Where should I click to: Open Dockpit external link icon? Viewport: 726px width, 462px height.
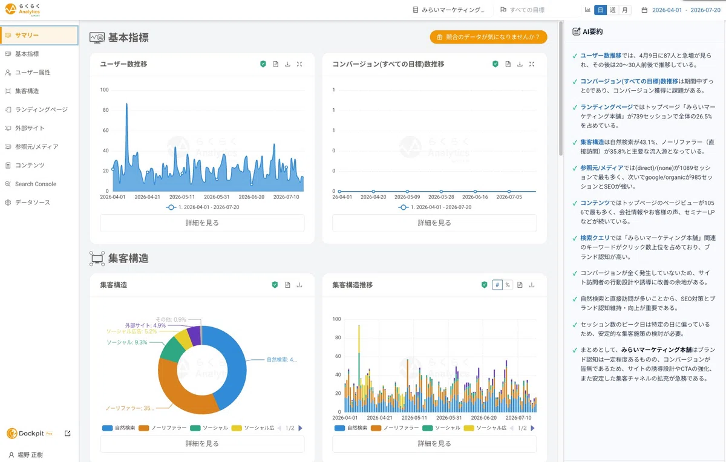(x=67, y=433)
